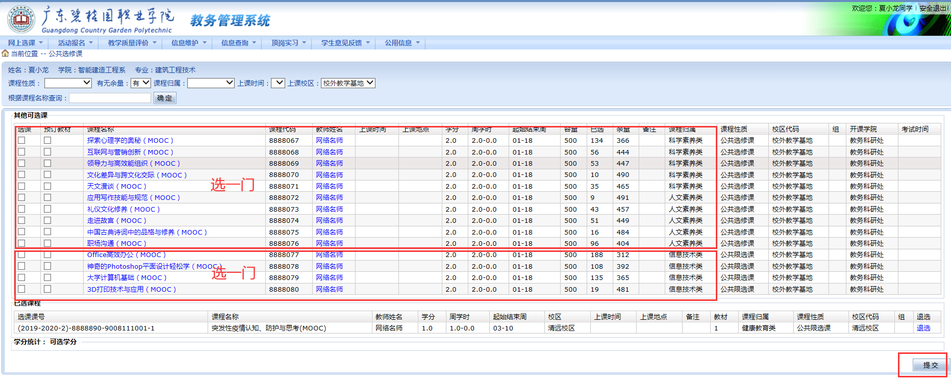Click the 确定 search button
The image size is (951, 383).
[165, 98]
